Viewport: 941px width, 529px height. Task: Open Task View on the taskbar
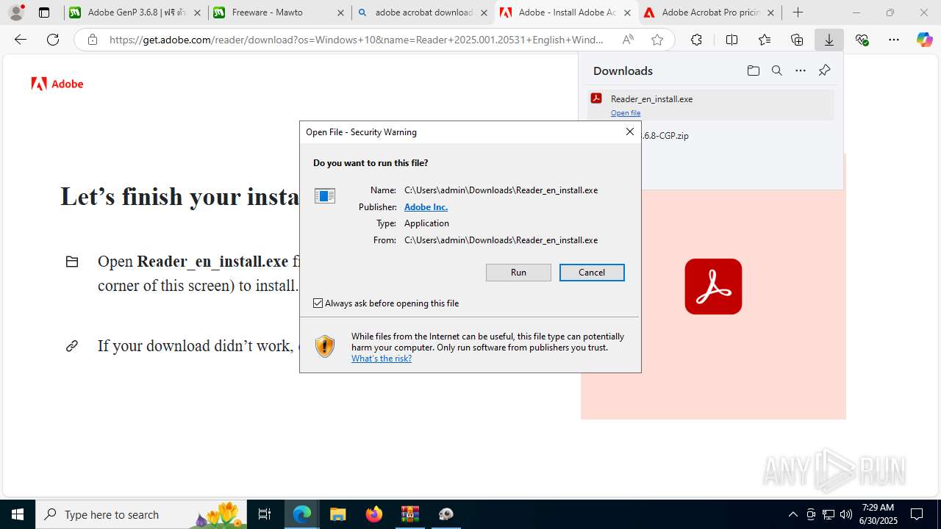(x=265, y=514)
